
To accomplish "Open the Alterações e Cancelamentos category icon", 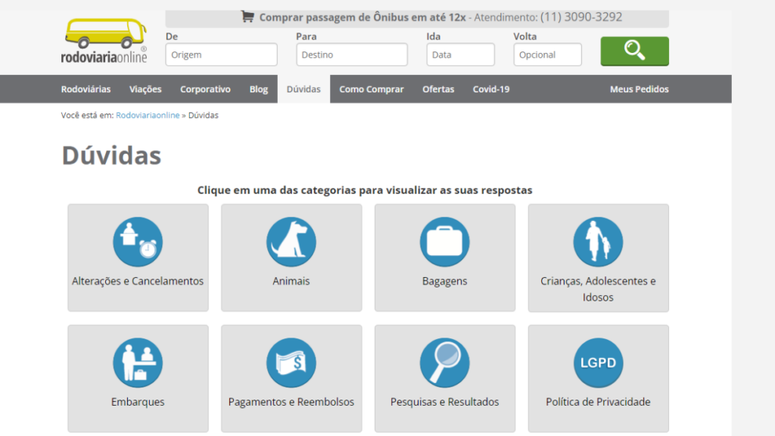I will coord(137,241).
